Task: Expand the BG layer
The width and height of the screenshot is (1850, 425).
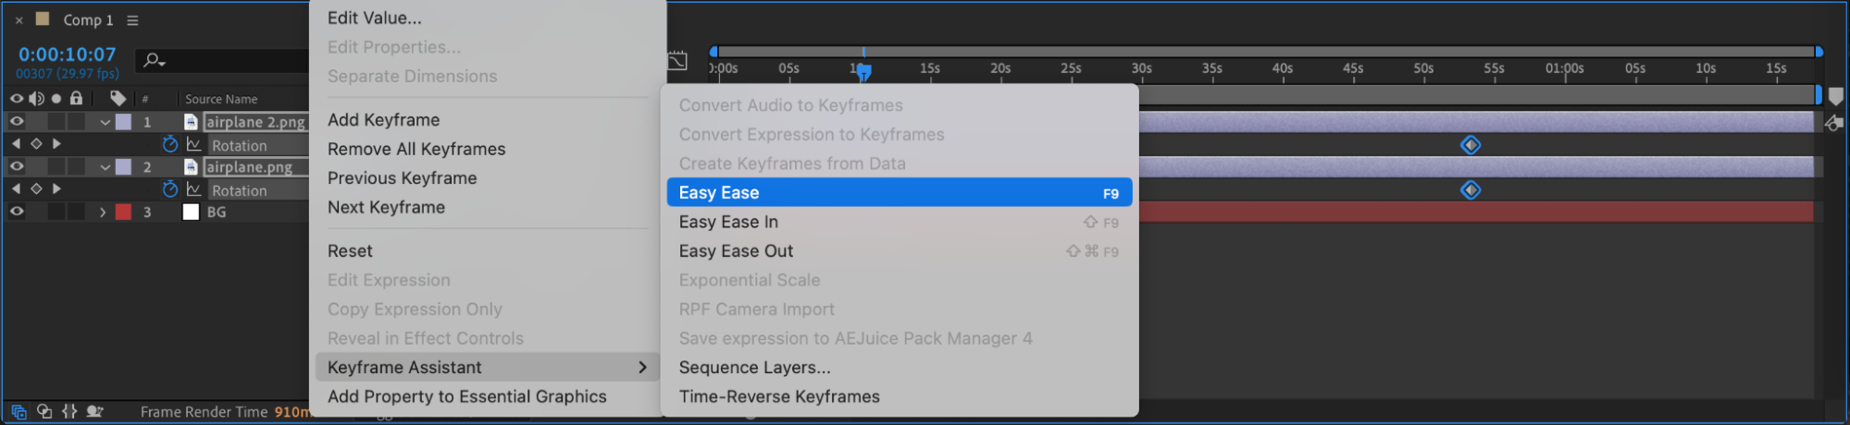Action: [x=103, y=212]
